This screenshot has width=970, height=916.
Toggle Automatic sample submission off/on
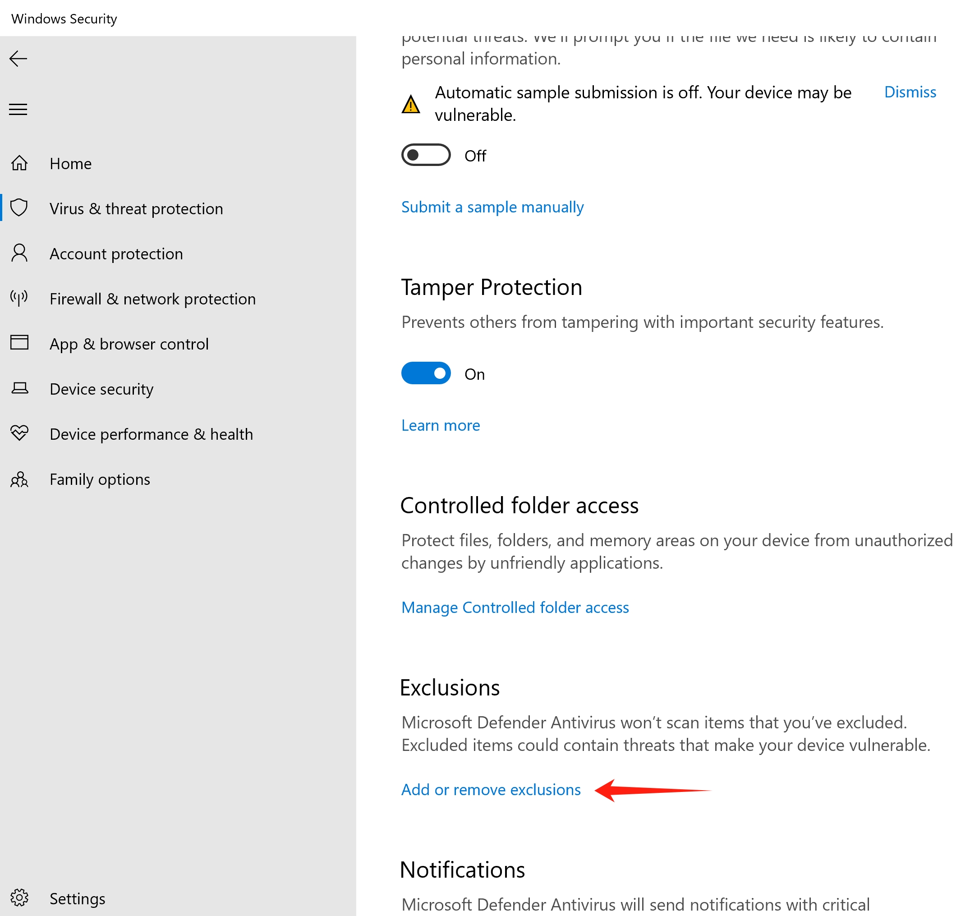[x=425, y=155]
